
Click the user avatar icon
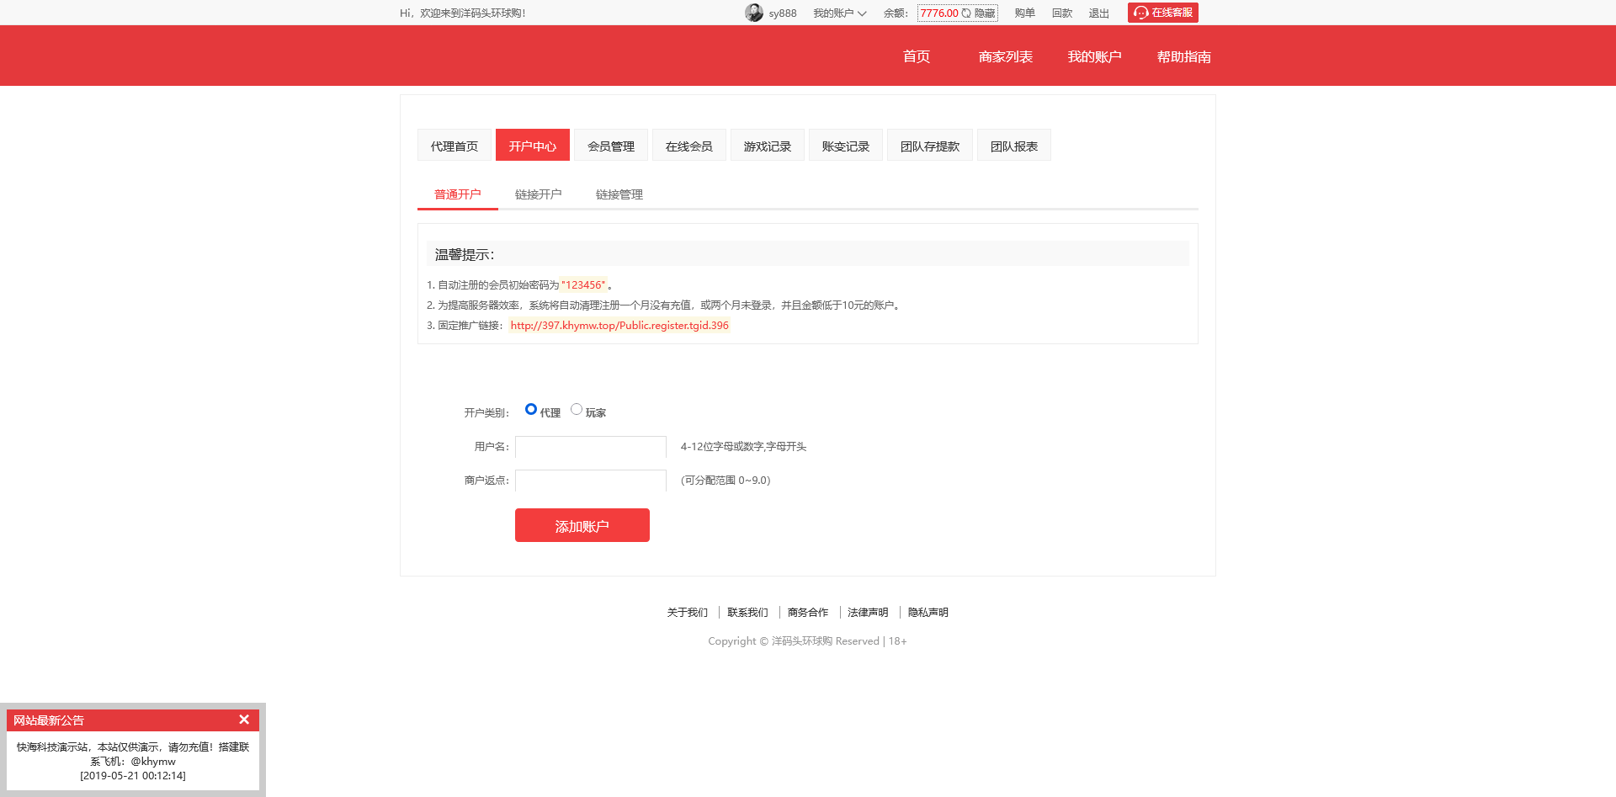pos(754,13)
